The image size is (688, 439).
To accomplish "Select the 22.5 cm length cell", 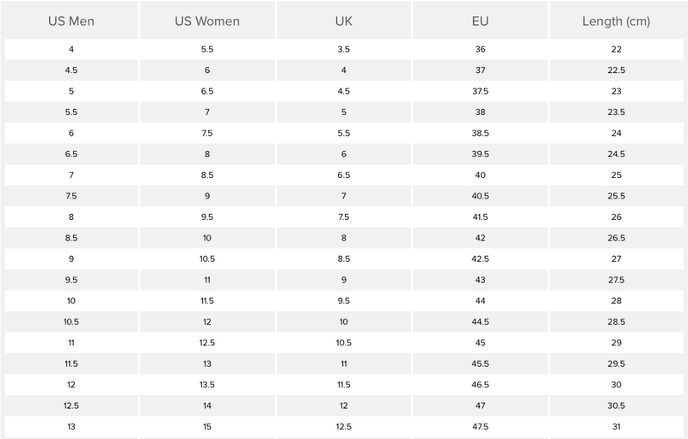I will pos(616,70).
